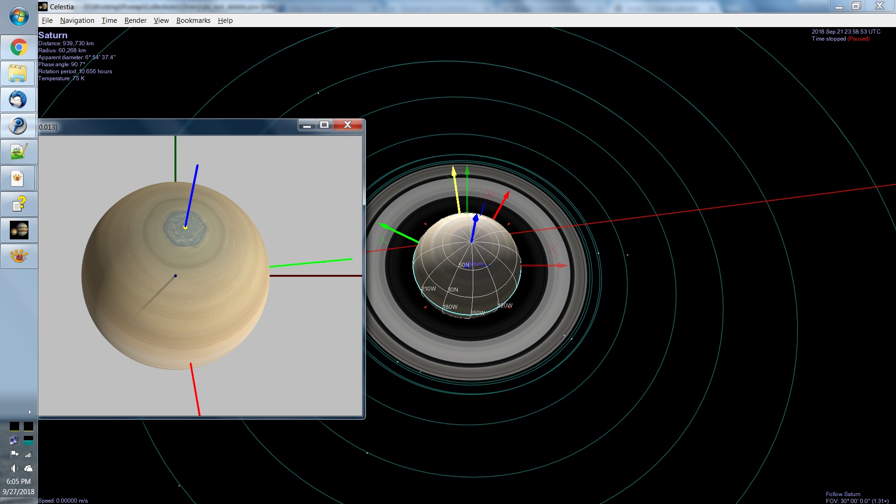Open wireless signal strength tray icon

pyautogui.click(x=28, y=454)
